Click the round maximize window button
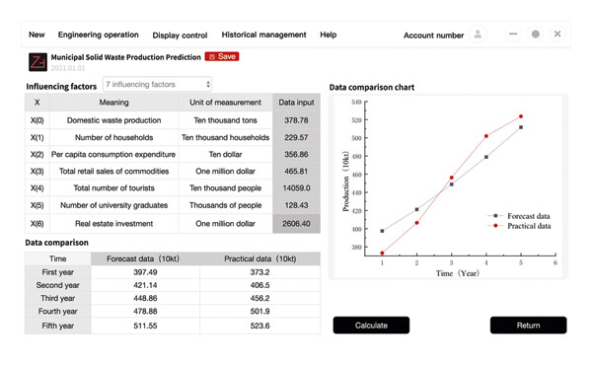The height and width of the screenshot is (365, 592). click(535, 34)
